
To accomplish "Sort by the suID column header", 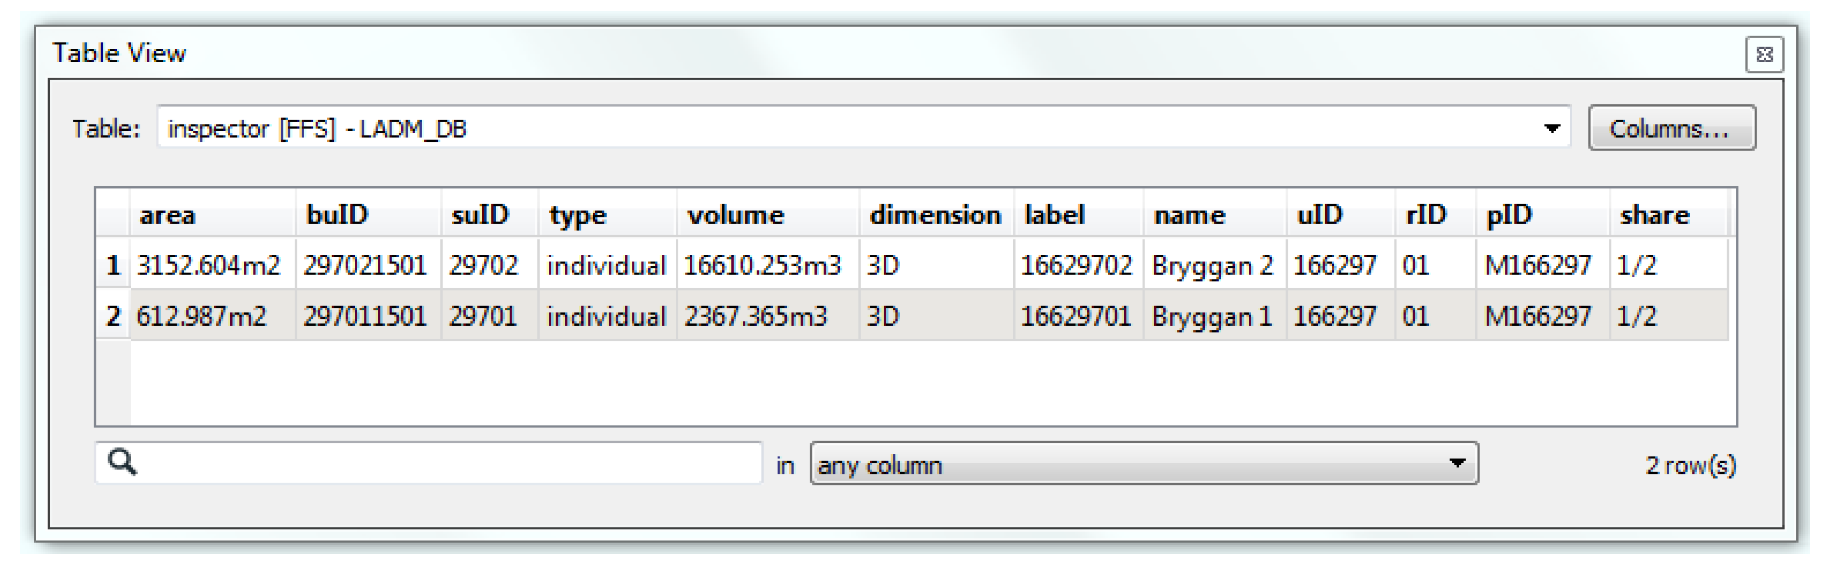I will 489,214.
